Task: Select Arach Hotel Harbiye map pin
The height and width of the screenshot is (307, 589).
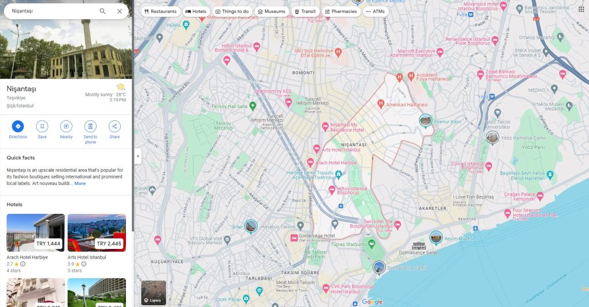Action: (310, 162)
